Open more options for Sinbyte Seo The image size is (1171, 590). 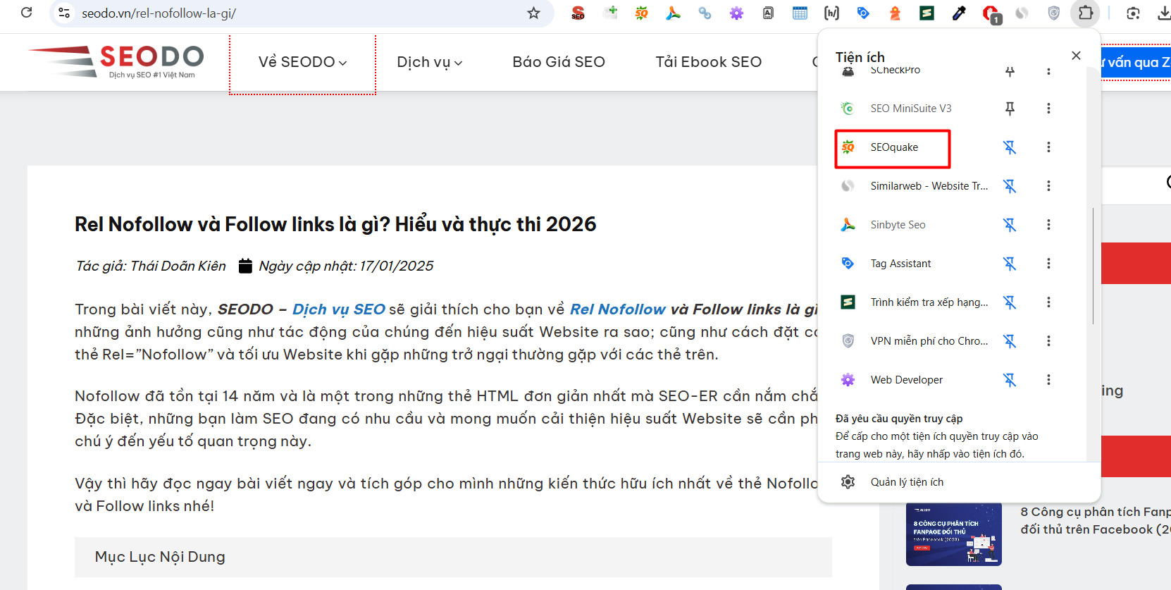[x=1048, y=225]
